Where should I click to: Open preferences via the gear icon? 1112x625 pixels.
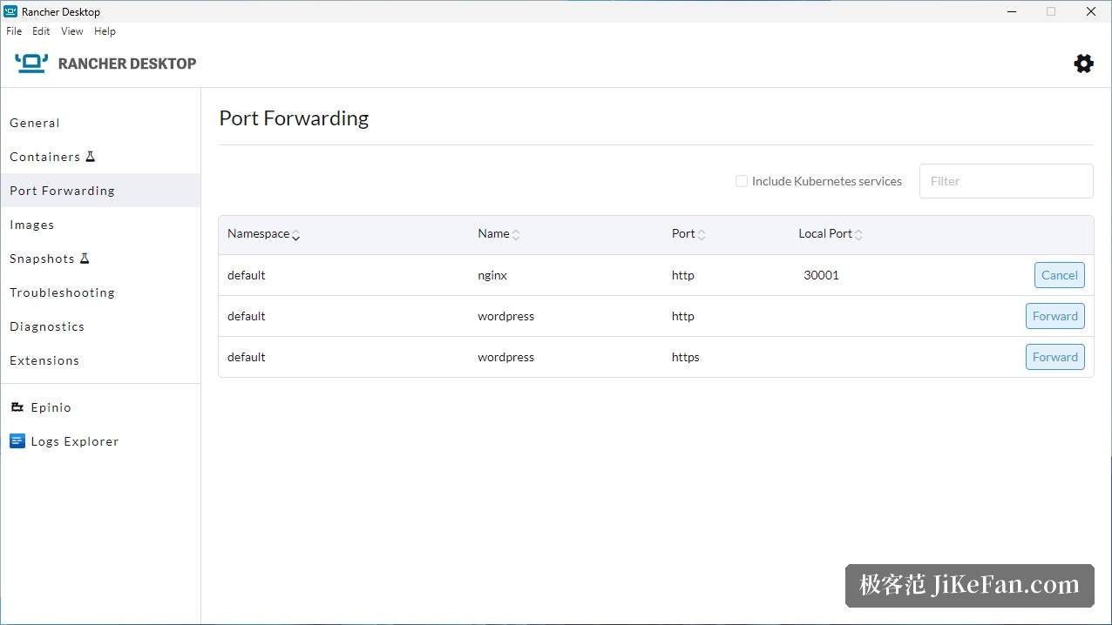click(1083, 63)
